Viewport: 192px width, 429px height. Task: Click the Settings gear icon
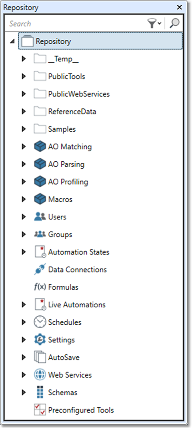click(40, 340)
